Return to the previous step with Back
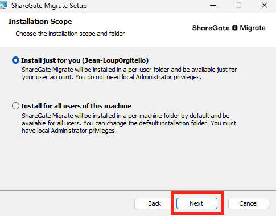Viewport: 276px width, 216px height. (154, 203)
